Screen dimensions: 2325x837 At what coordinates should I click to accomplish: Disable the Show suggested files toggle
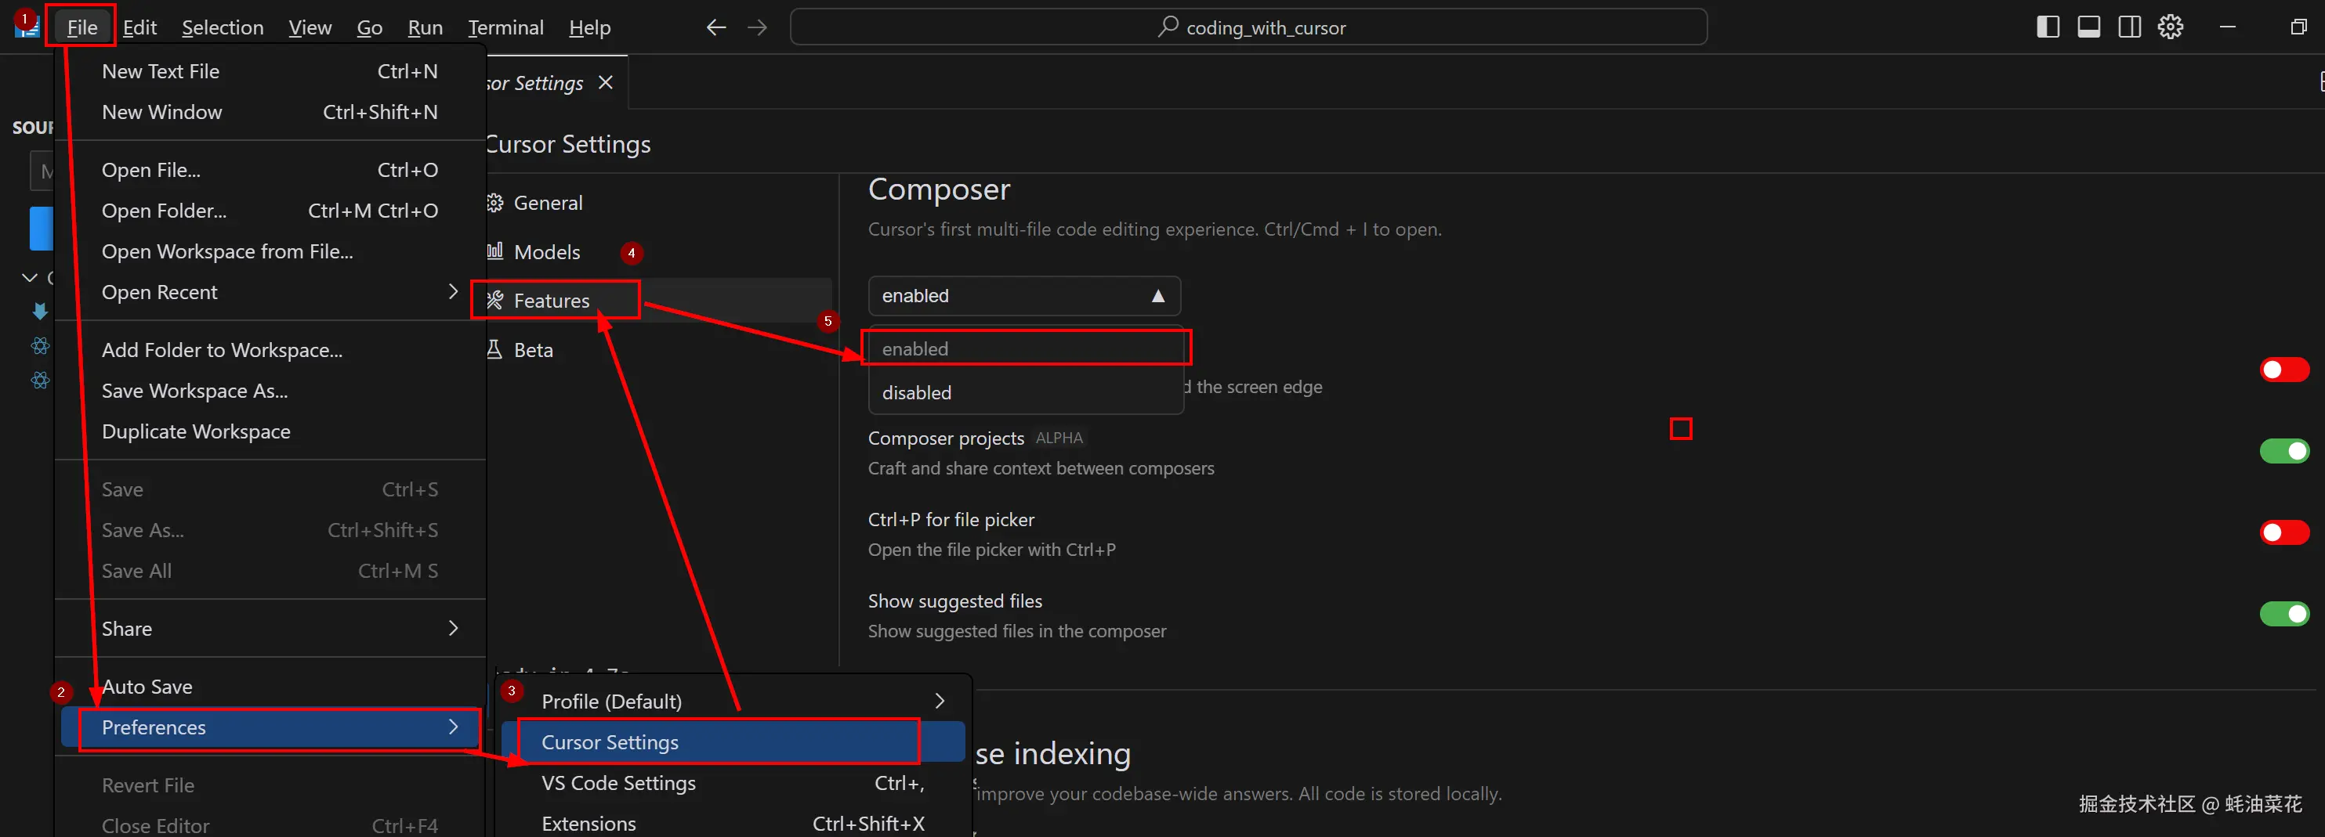coord(2284,614)
